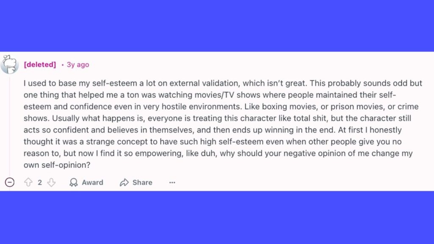Open the three-dot more options menu
This screenshot has width=434, height=244.
(x=172, y=183)
